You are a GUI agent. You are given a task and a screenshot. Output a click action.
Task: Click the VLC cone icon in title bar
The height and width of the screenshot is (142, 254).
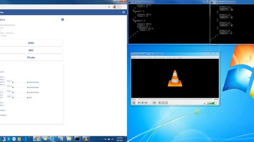point(133,54)
